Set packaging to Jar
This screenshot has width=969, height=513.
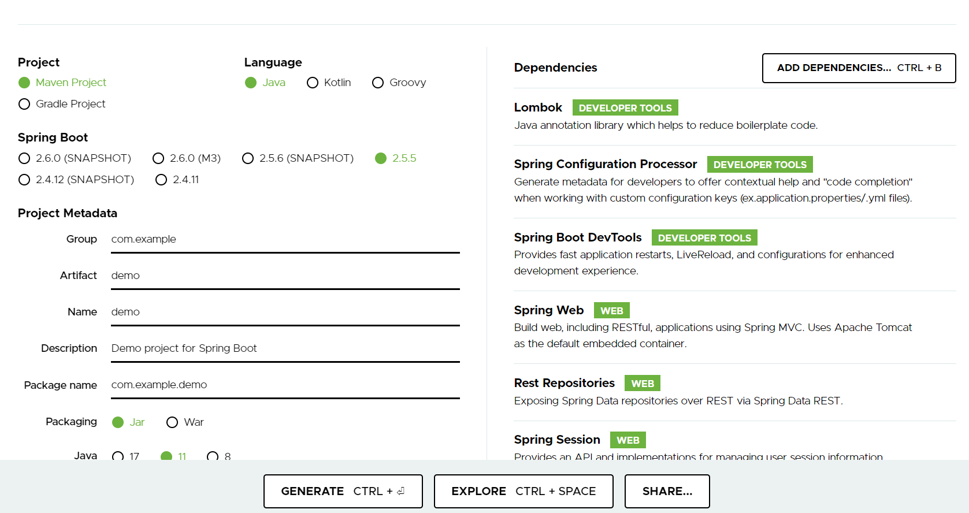tap(128, 422)
